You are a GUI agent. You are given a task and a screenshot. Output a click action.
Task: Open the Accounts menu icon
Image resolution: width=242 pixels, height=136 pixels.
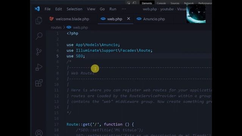pyautogui.click(x=39, y=133)
